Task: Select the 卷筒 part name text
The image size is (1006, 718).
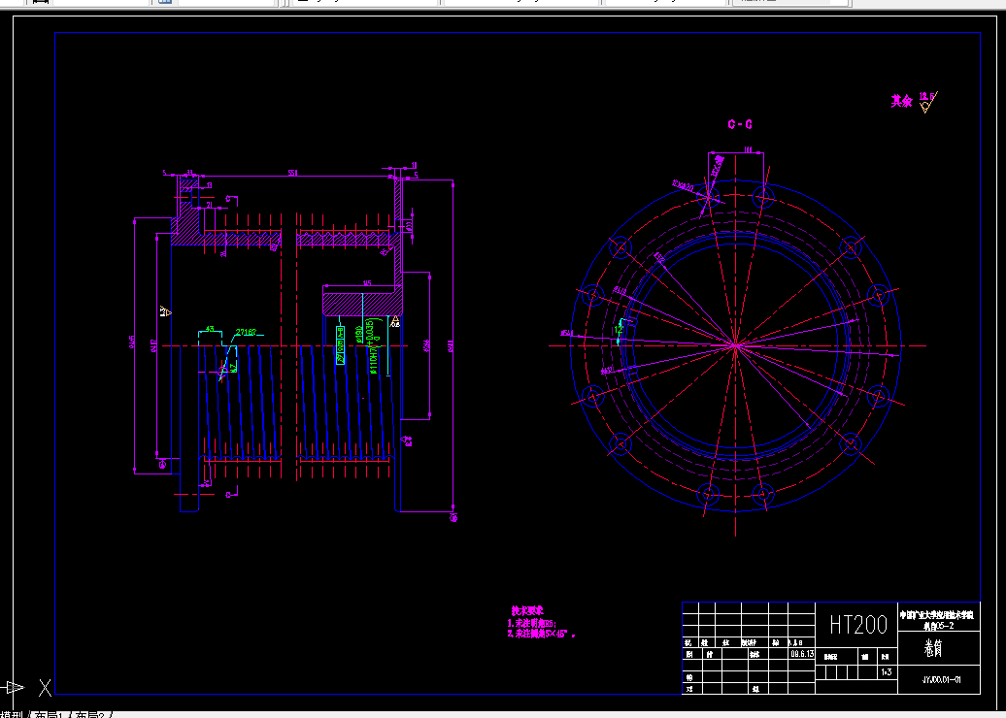Action: (933, 649)
